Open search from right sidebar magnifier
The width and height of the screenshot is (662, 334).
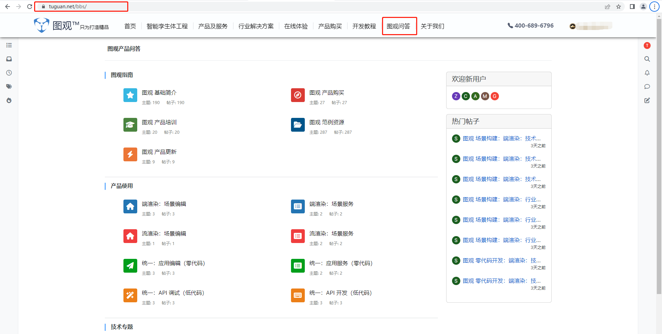647,59
